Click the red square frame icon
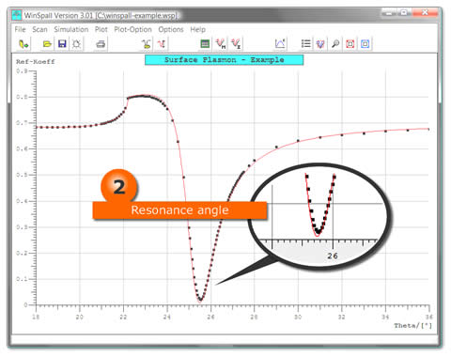The height and width of the screenshot is (357, 451). point(350,44)
